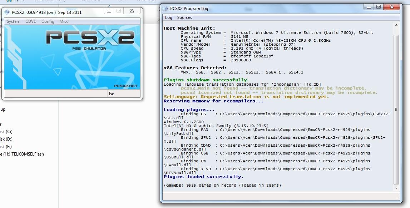Maximize the PCSX2 Program Log window
Viewport: 410px width, 208px height.
378,7
